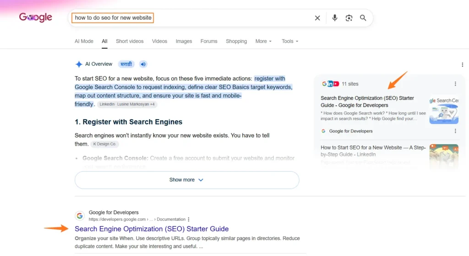Expand the More dropdown
469x256 pixels.
click(263, 41)
